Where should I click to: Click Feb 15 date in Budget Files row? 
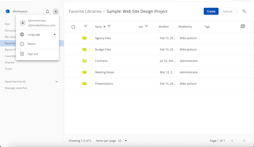tap(167, 50)
